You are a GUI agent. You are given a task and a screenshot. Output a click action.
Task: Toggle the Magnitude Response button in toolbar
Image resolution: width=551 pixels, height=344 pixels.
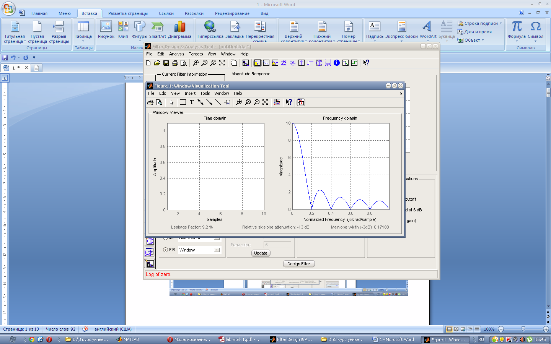258,63
